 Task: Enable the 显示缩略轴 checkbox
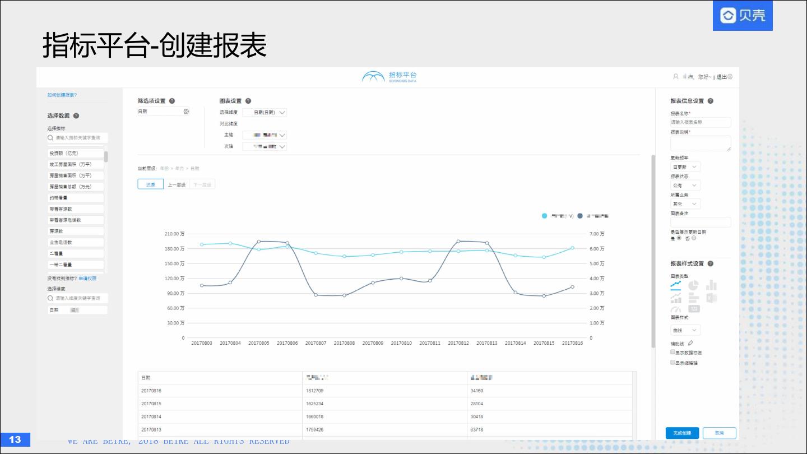673,363
